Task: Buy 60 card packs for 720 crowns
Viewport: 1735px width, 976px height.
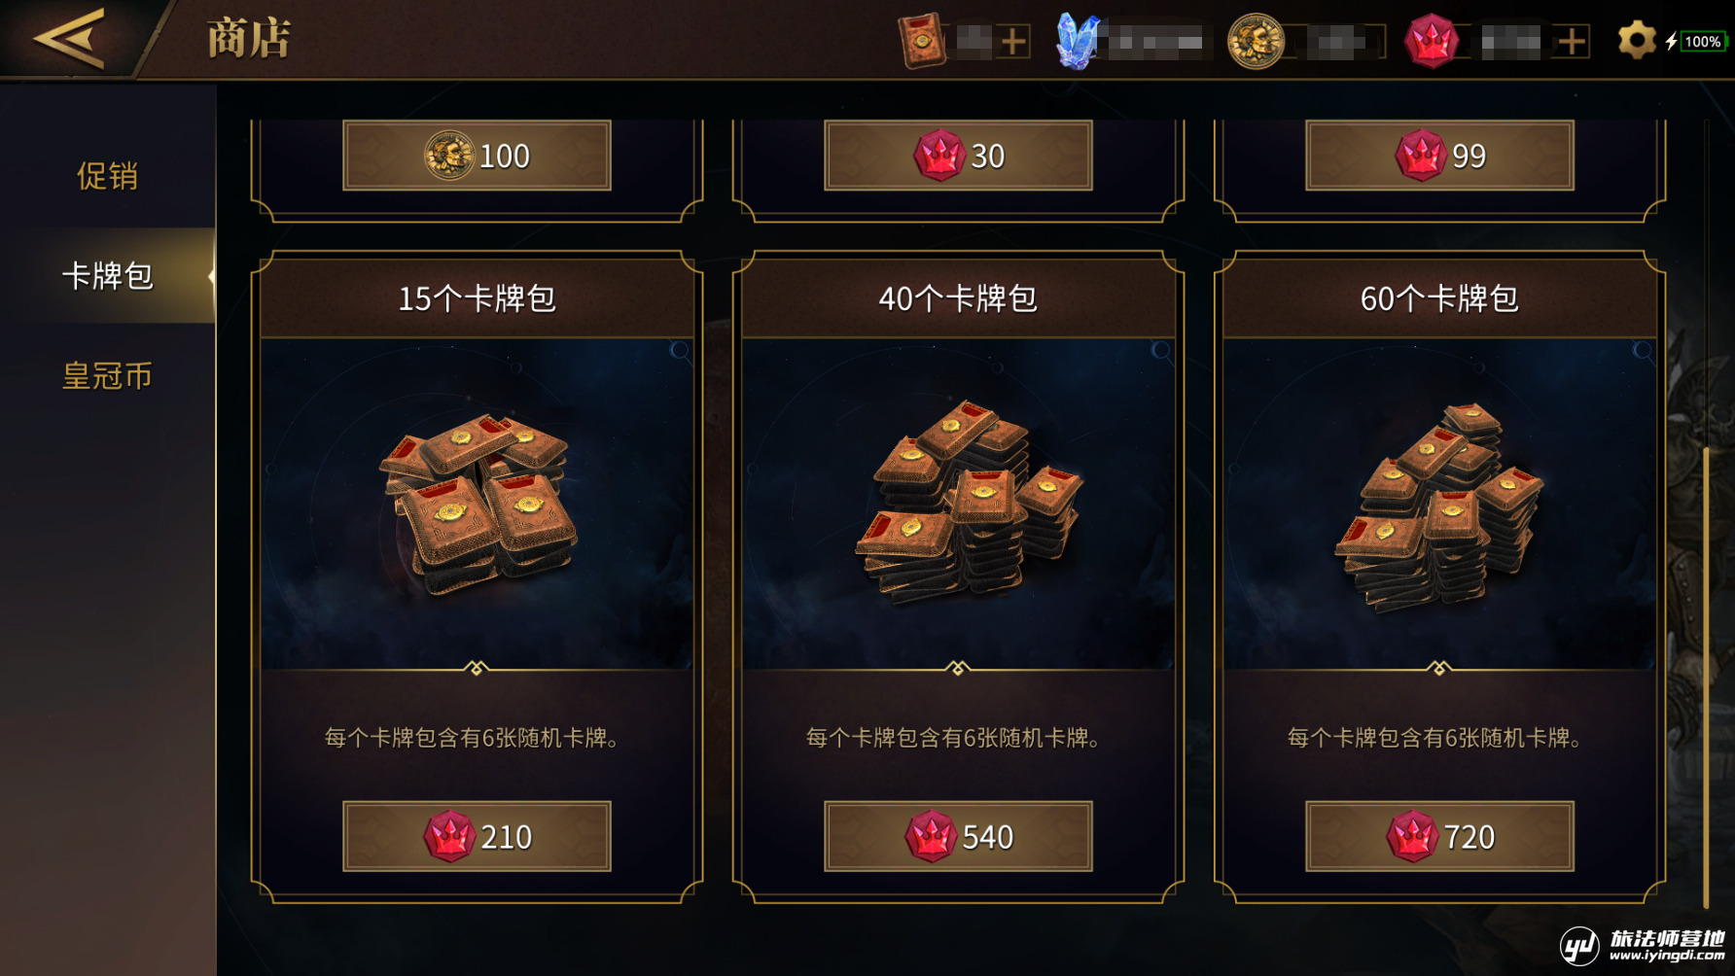Action: 1439,836
